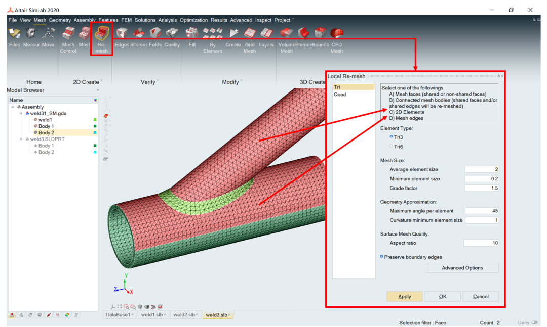547x327 pixels.
Task: Select the Layers tool icon
Action: click(266, 37)
